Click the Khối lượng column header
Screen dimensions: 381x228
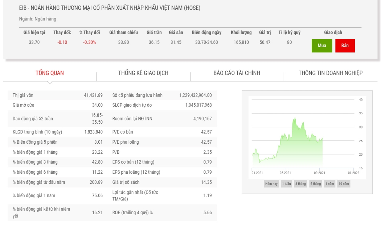241,33
